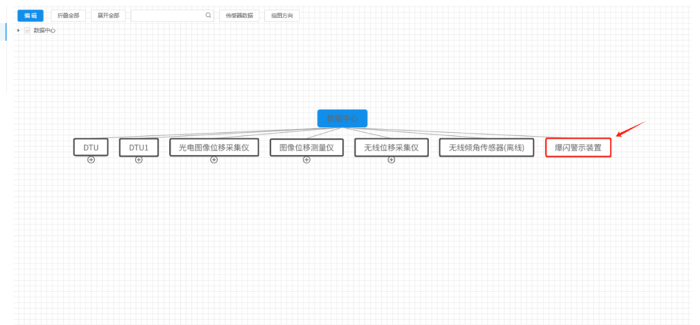Select the DTU node box

91,148
